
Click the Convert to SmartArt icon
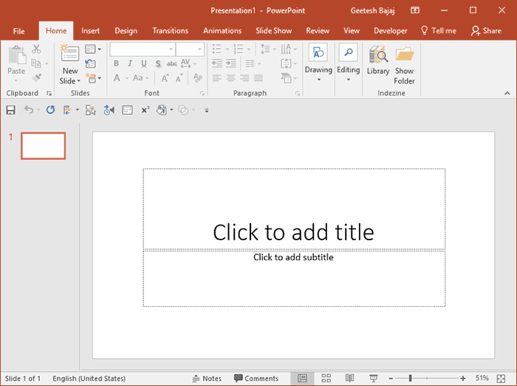[x=287, y=78]
